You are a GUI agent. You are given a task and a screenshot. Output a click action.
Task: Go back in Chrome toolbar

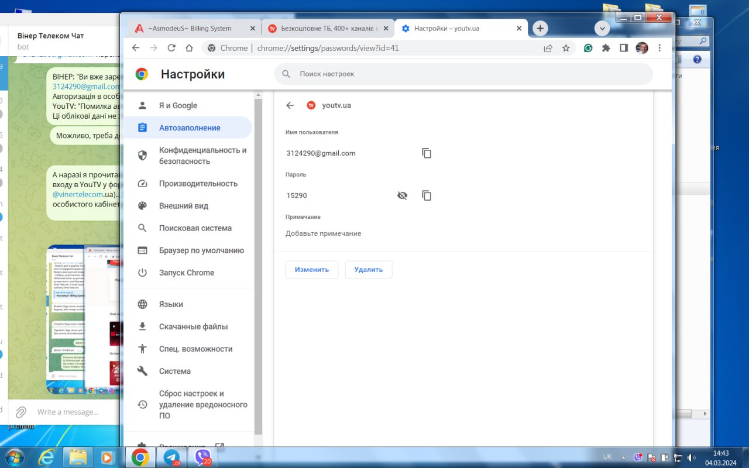(136, 48)
